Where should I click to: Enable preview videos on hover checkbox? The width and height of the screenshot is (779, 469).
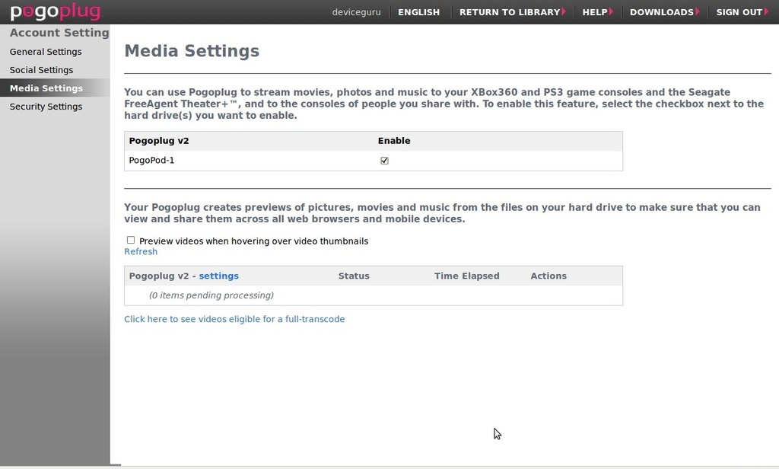131,241
